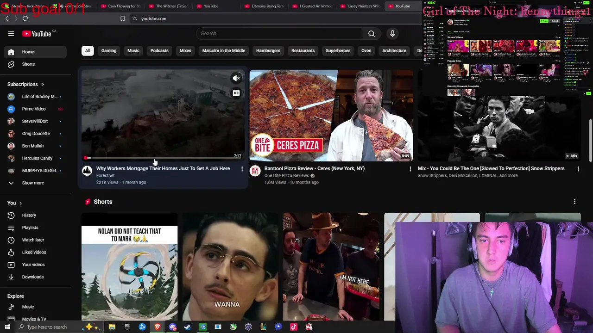This screenshot has width=593, height=333.
Task: Select the Malcolm in the Middle chip
Action: click(x=224, y=50)
